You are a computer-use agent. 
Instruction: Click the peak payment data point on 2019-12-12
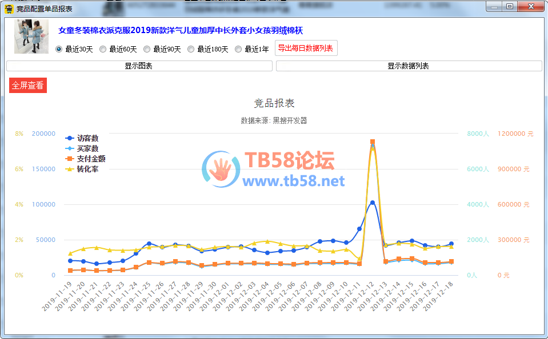373,142
